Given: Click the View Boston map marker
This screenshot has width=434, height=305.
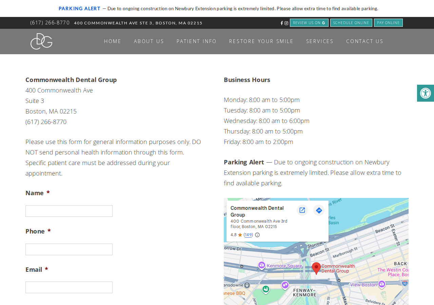Looking at the screenshot, I should 382,284.
